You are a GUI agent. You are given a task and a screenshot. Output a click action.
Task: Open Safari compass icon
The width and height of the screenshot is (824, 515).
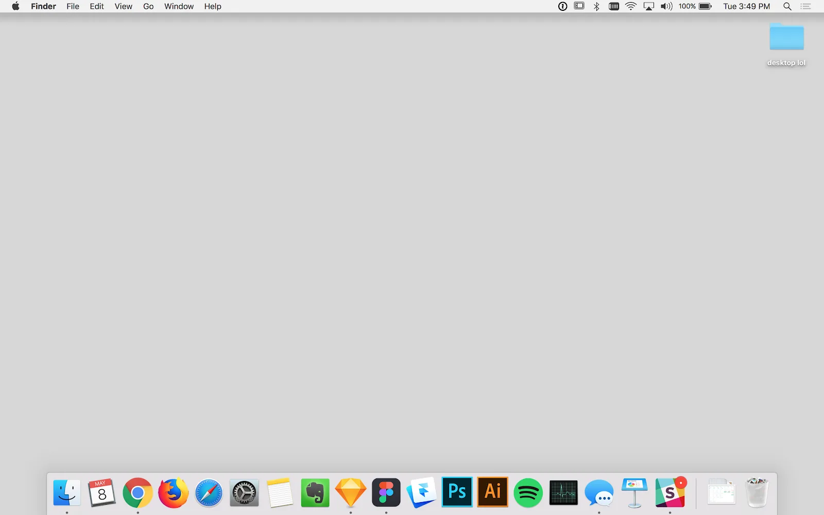(209, 493)
